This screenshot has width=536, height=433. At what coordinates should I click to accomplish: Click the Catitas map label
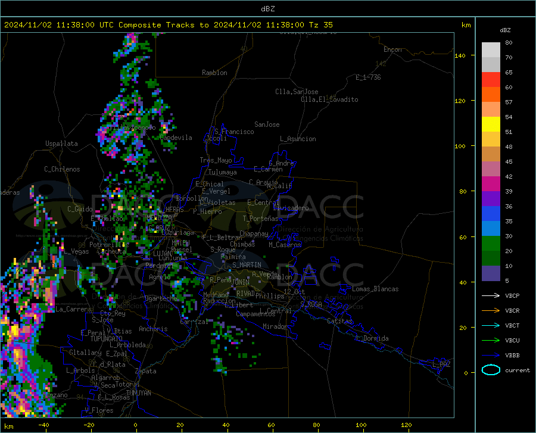tap(339, 321)
